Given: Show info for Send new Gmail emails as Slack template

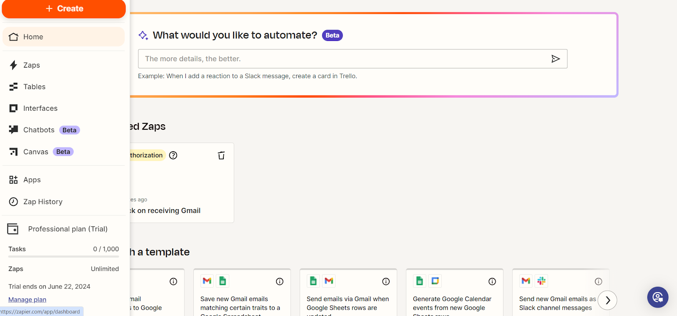Looking at the screenshot, I should click(x=598, y=281).
